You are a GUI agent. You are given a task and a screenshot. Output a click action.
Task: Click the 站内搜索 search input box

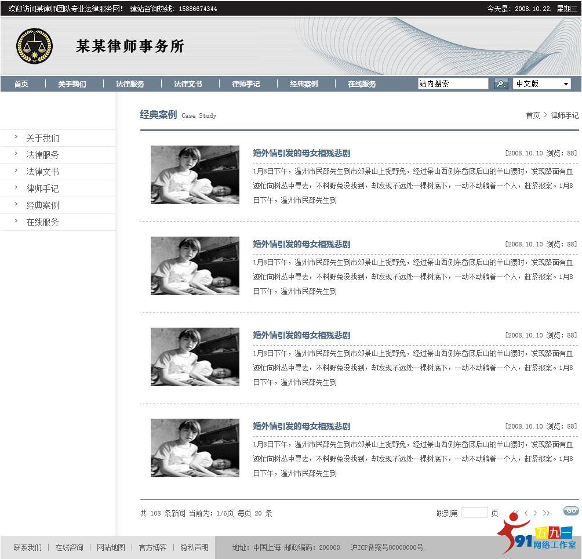pos(452,84)
